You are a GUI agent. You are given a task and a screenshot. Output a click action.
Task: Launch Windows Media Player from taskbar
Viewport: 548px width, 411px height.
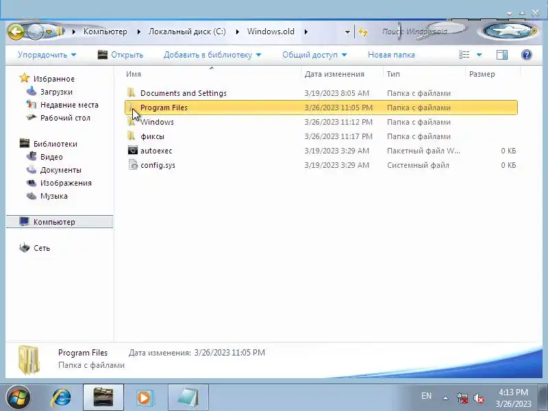coord(144,398)
